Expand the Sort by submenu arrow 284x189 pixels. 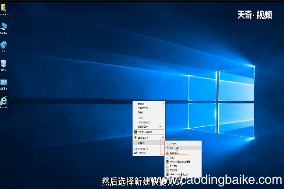163,108
